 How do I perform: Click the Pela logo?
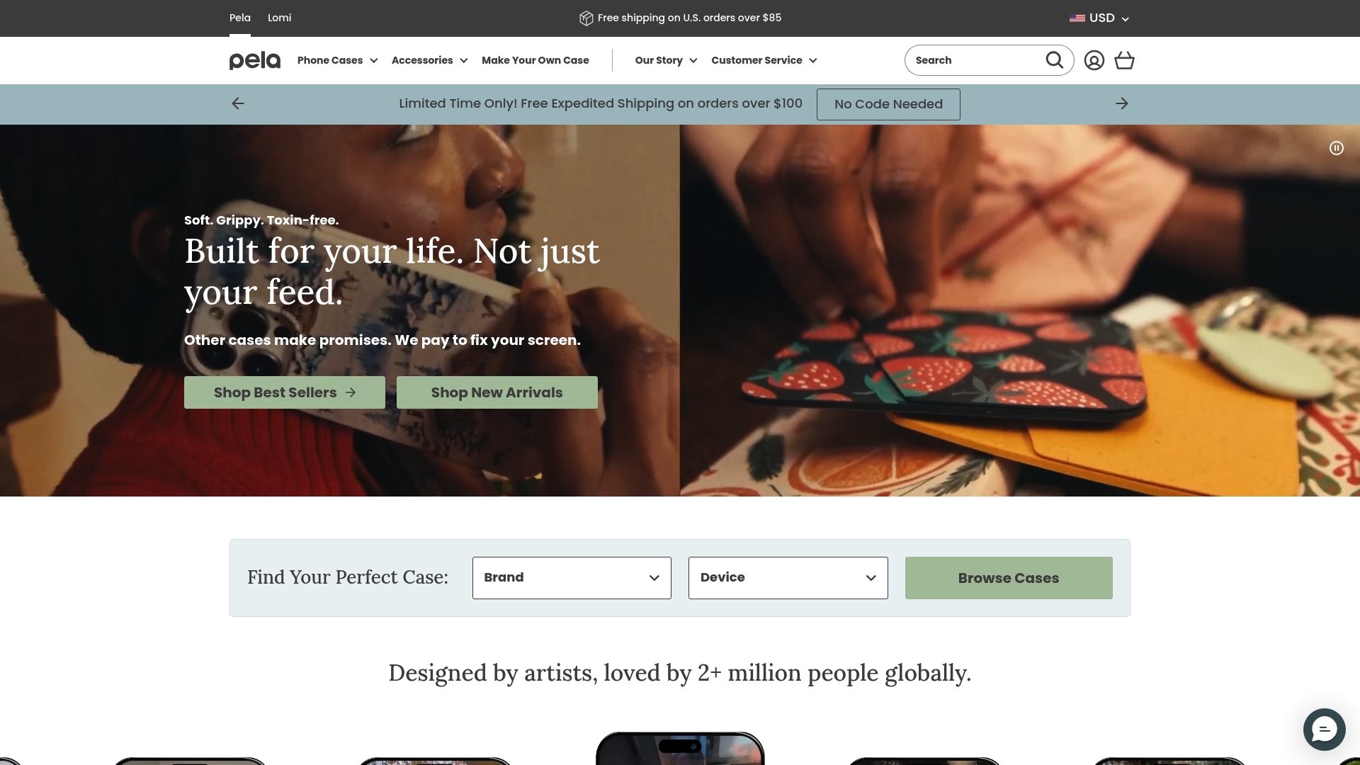click(x=254, y=60)
